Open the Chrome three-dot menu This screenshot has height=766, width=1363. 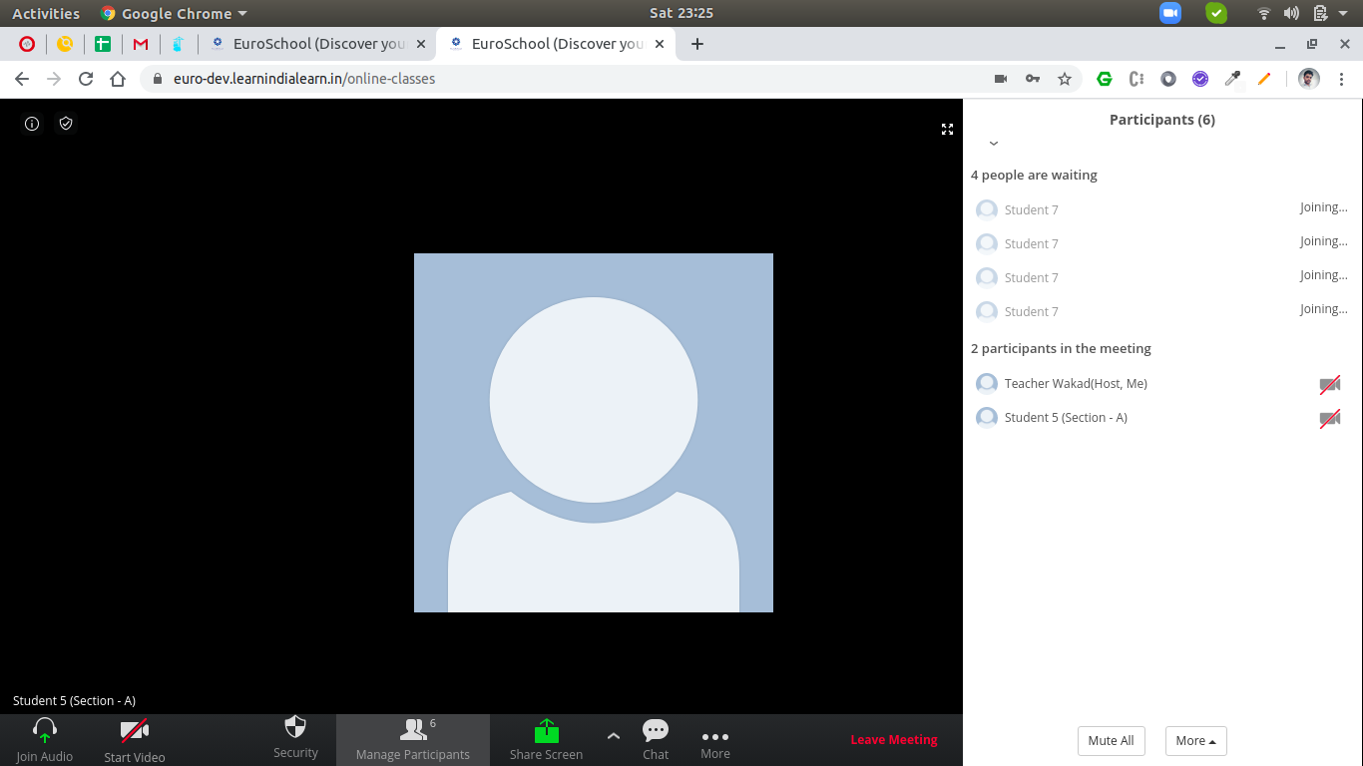[x=1342, y=79]
